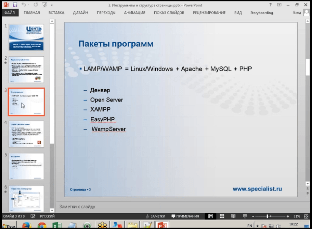Click the zoom slider handle
The width and height of the screenshot is (312, 229).
click(x=267, y=216)
